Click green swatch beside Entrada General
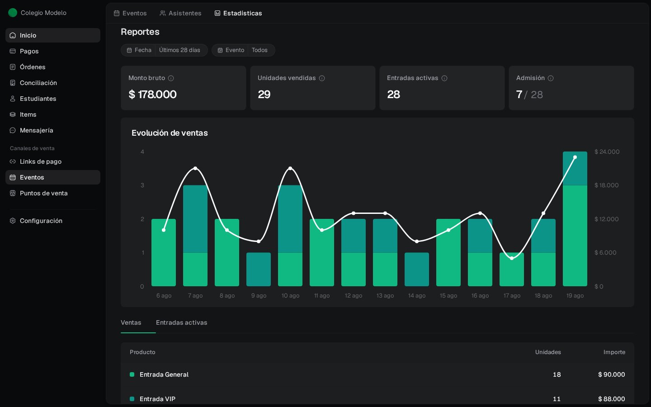The image size is (651, 407). [132, 374]
